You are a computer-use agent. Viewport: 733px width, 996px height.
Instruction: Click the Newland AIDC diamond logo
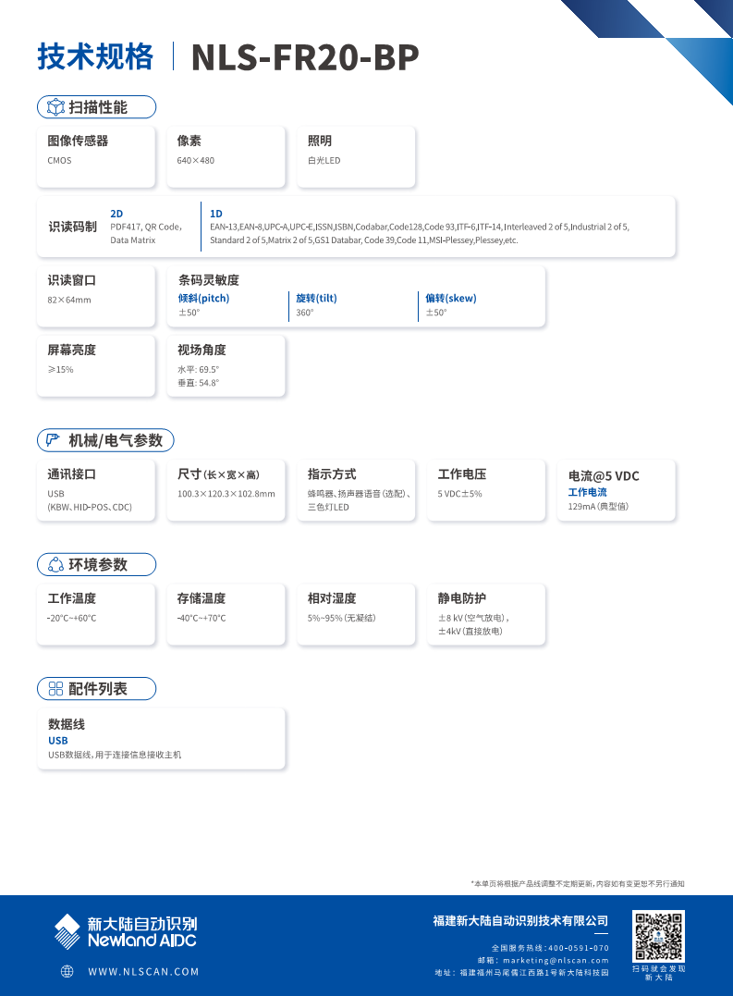[x=67, y=931]
